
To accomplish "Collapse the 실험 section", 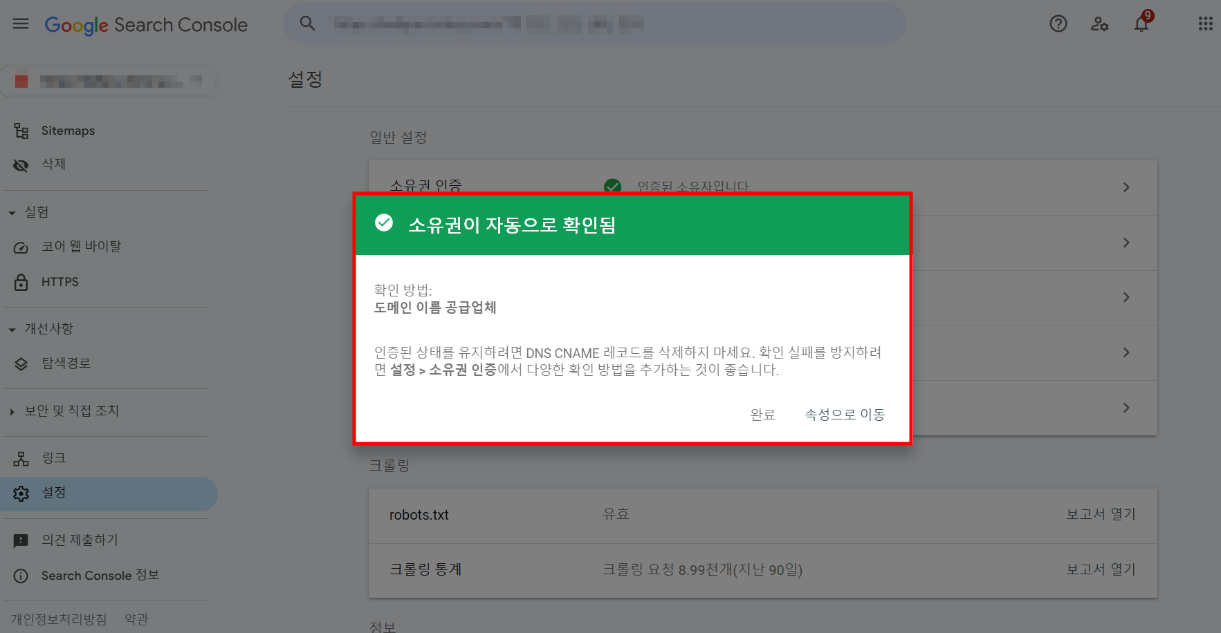I will (12, 213).
